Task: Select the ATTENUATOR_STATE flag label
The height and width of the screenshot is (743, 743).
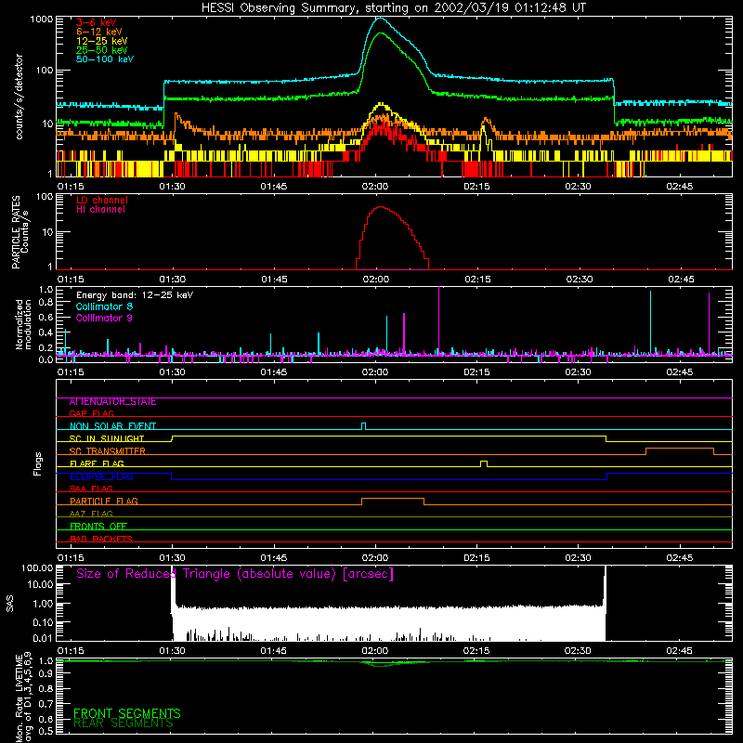Action: pyautogui.click(x=112, y=402)
